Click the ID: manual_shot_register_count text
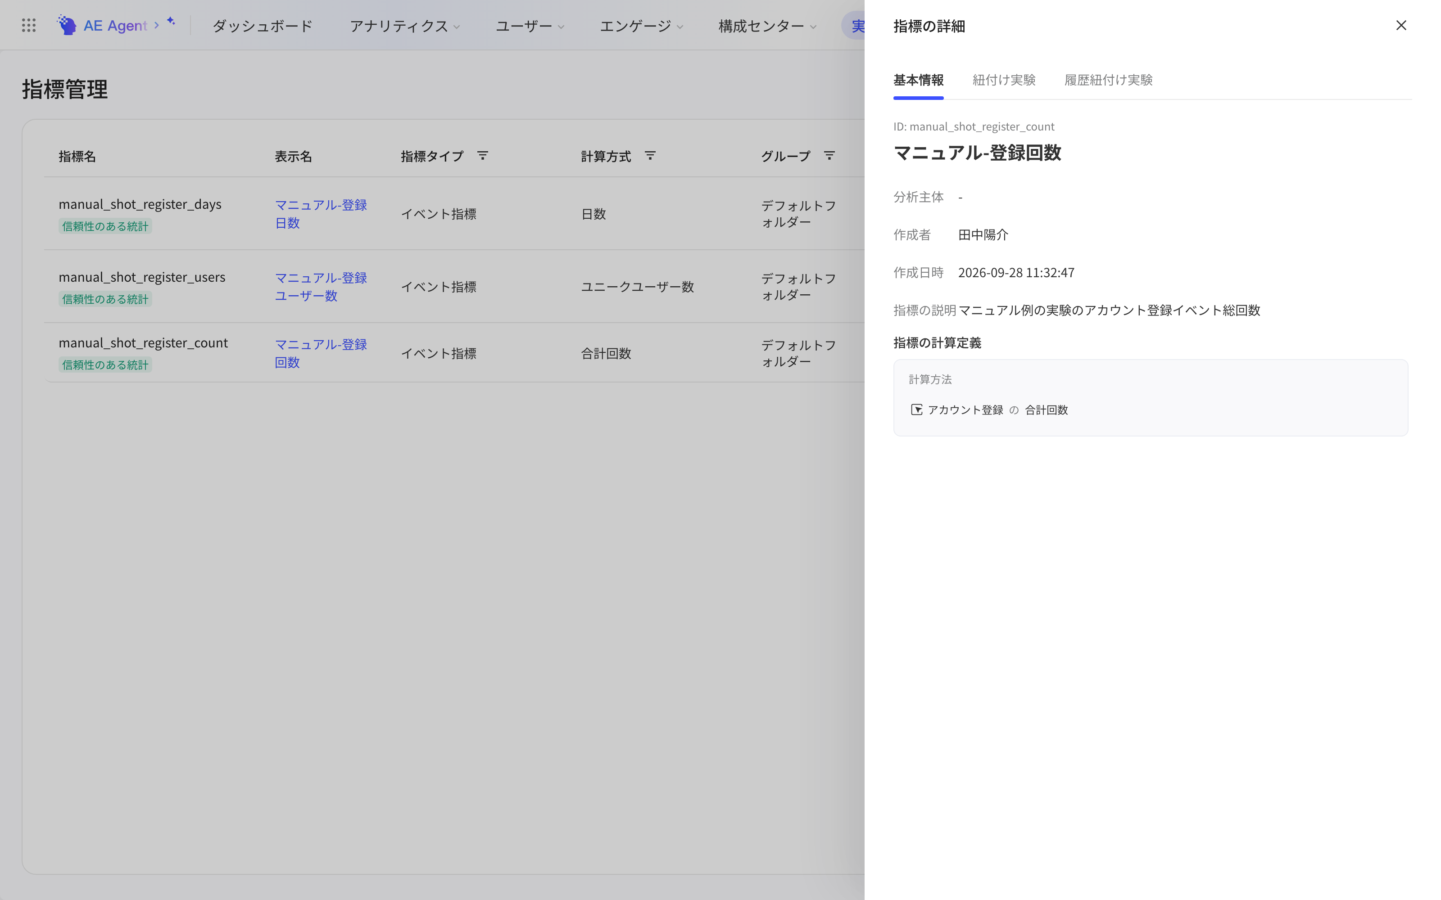Image resolution: width=1441 pixels, height=900 pixels. [974, 126]
